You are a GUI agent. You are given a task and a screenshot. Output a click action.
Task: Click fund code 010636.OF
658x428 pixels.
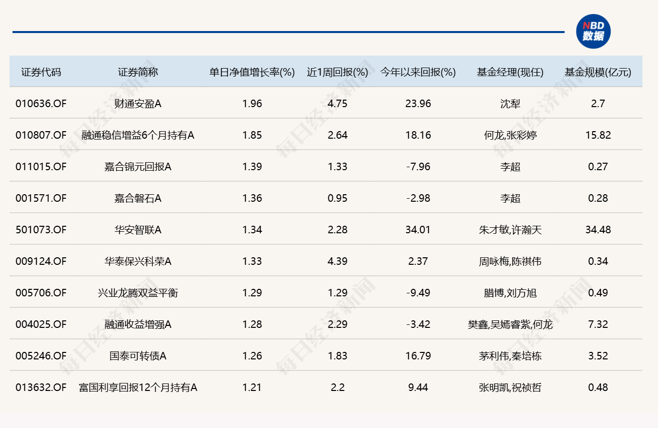41,104
